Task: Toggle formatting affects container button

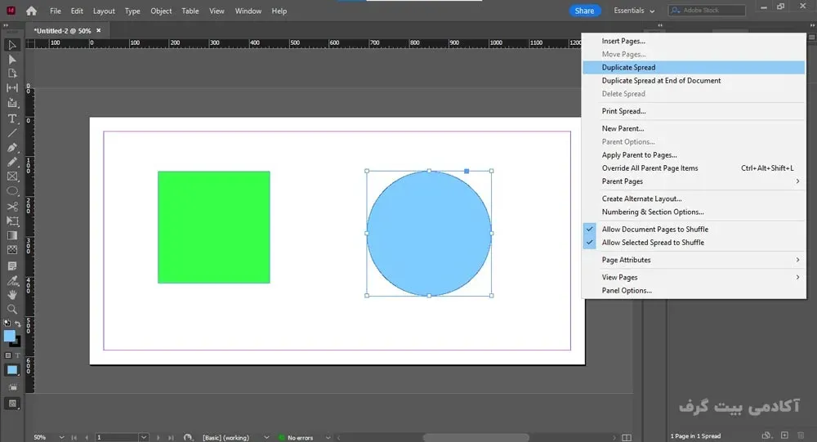Action: [x=8, y=355]
